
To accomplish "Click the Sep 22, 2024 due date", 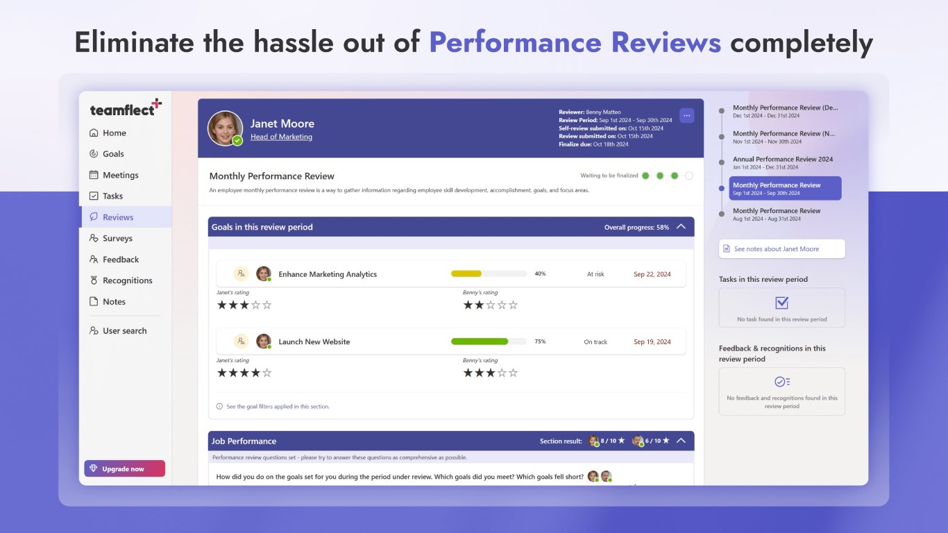I will 652,274.
